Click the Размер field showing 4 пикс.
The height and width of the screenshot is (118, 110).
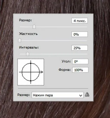point(80,21)
